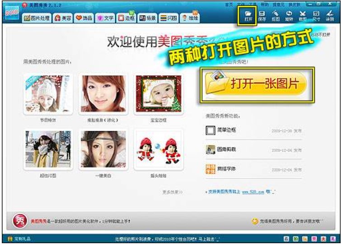Open the 摇头娃娃 doll thumbnail

159,149
